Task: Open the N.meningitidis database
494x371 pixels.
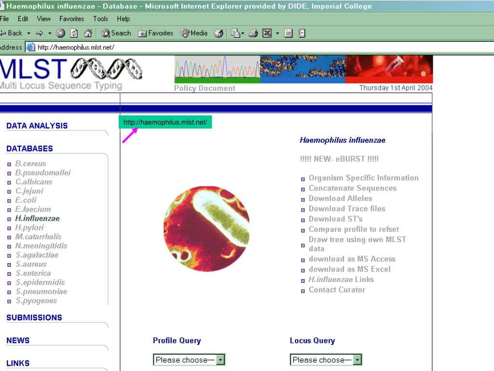Action: (x=41, y=246)
